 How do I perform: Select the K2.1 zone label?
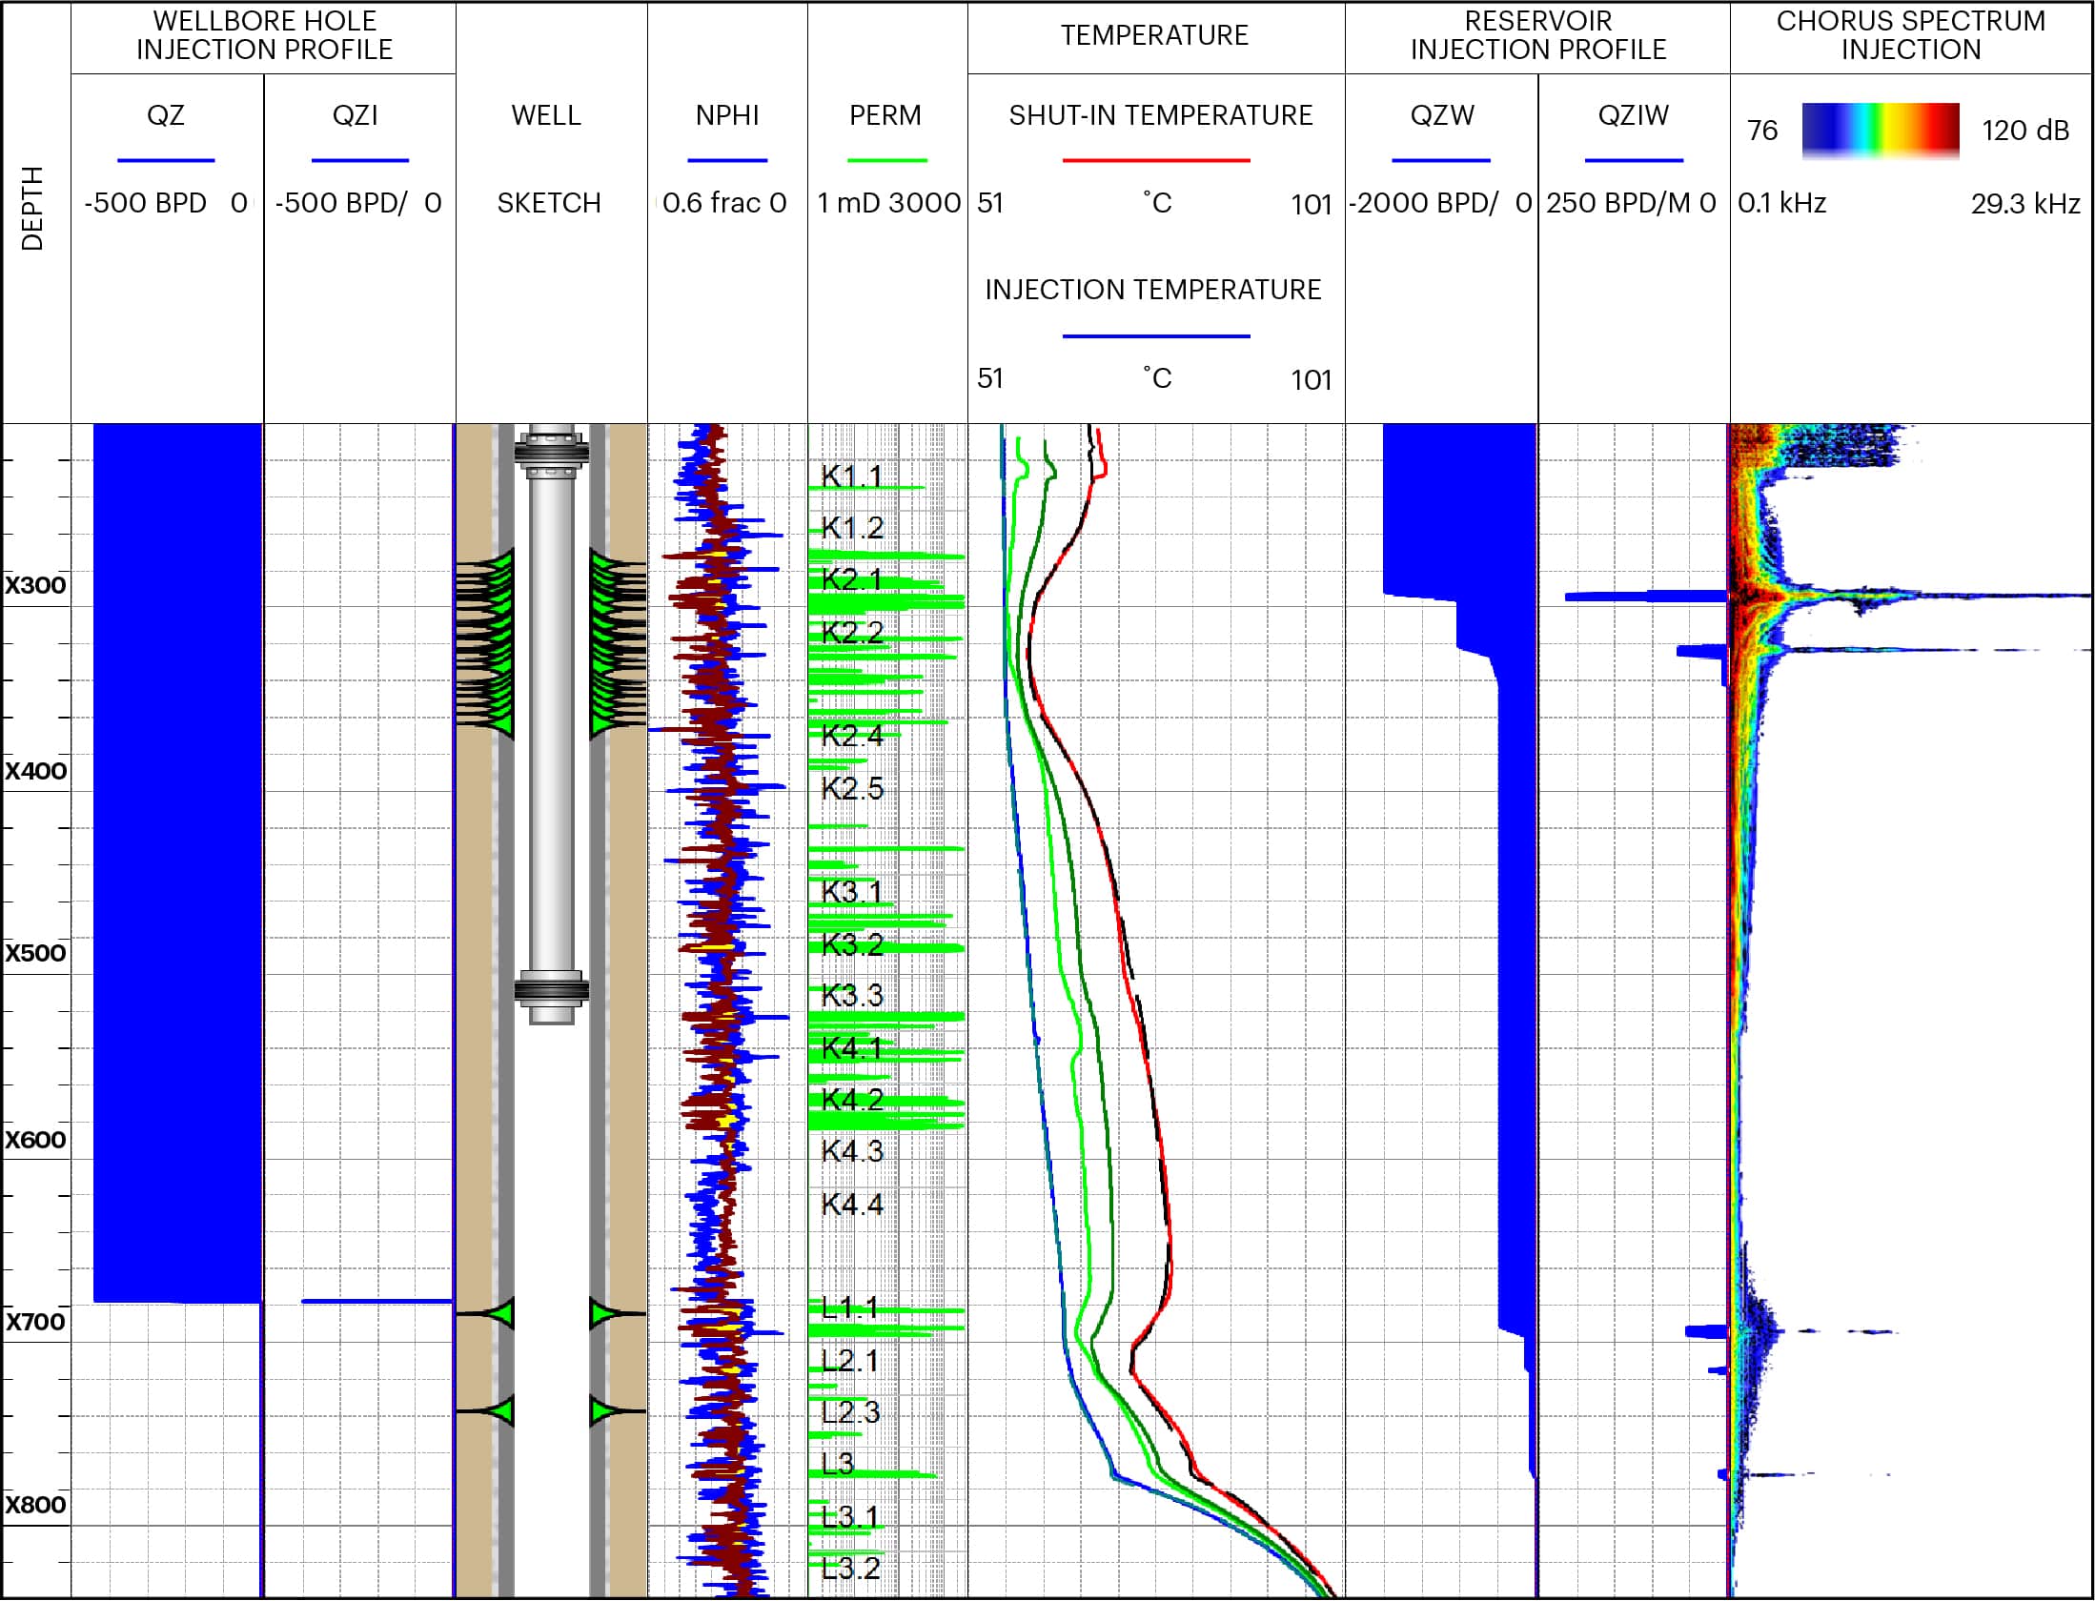click(851, 579)
